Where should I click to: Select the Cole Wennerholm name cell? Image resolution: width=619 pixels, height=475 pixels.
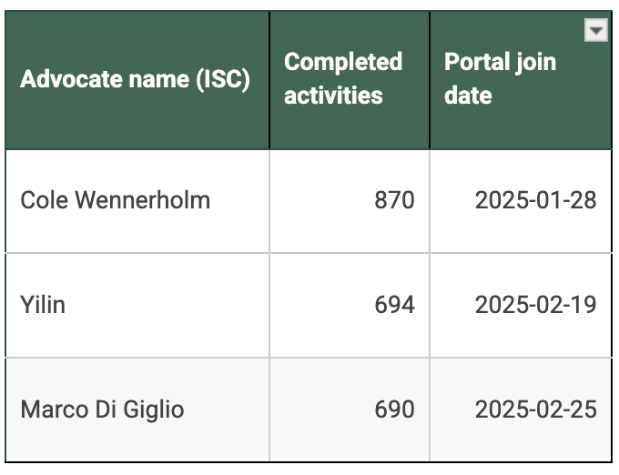(116, 200)
